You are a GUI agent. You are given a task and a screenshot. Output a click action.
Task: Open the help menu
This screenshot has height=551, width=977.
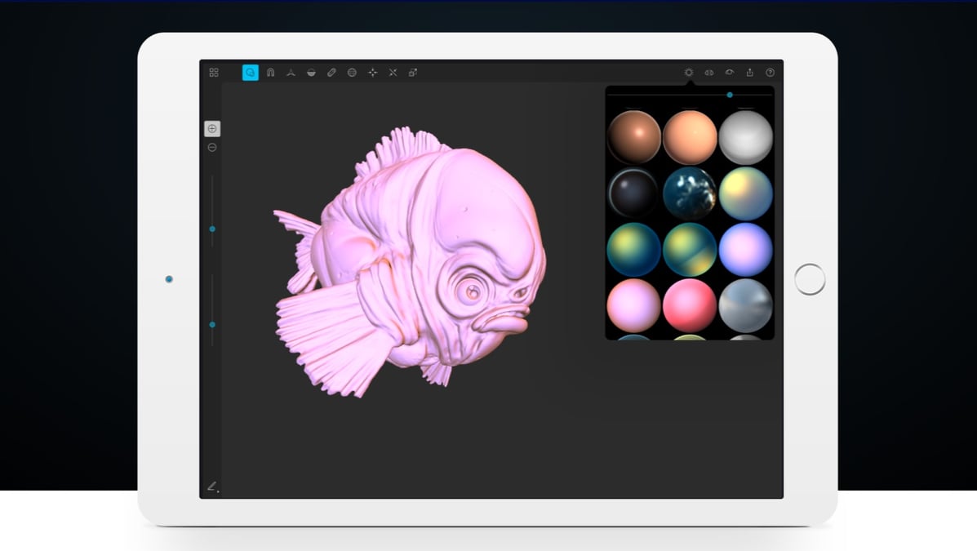(x=770, y=73)
